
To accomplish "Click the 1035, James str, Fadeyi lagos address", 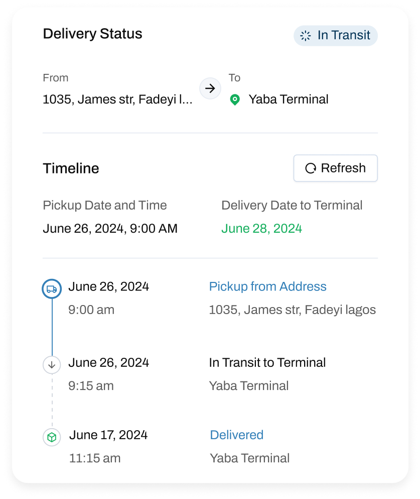I will coord(292,310).
